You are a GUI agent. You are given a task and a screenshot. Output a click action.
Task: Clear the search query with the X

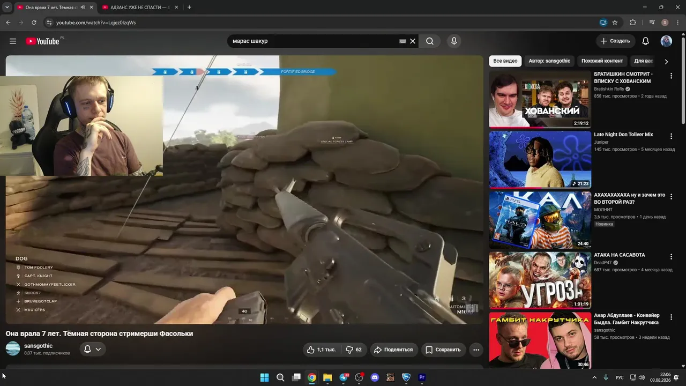(413, 41)
